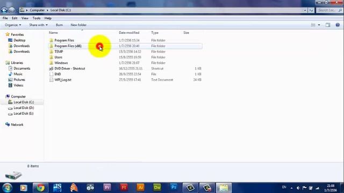
Task: Go back with the Back arrow button
Action: pyautogui.click(x=4, y=10)
